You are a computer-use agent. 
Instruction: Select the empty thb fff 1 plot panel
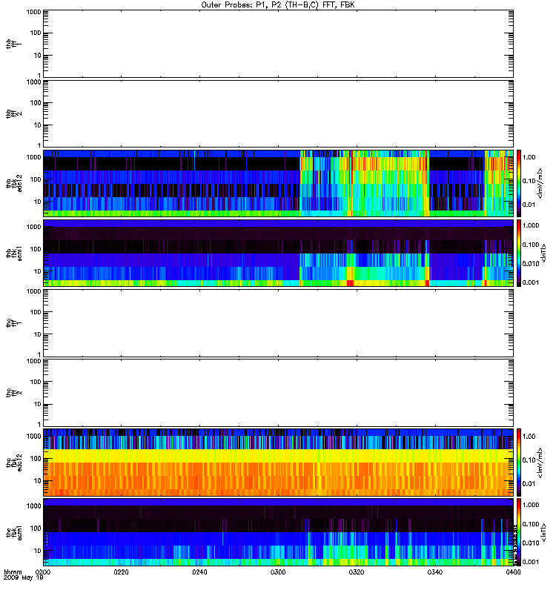point(278,44)
